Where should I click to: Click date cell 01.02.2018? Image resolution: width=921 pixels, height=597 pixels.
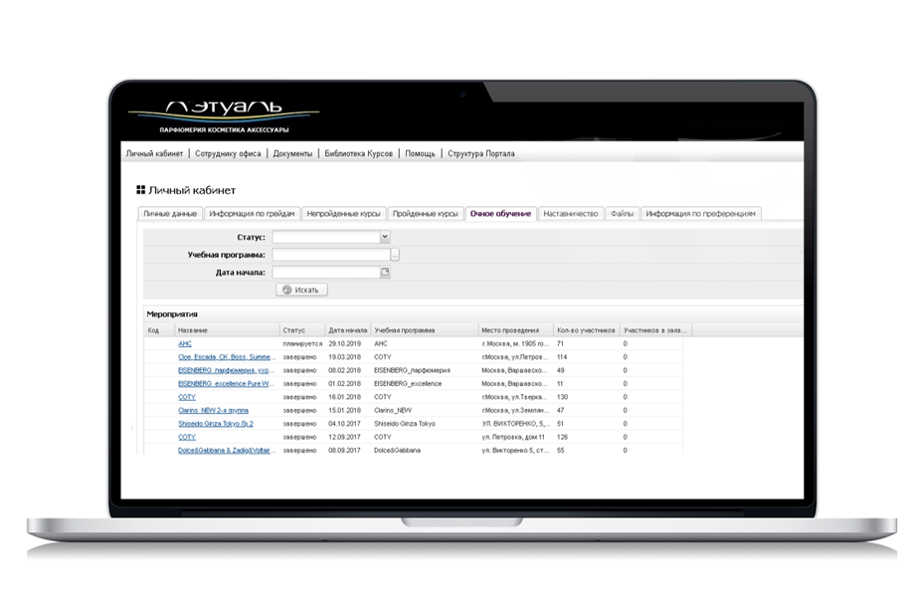coord(345,384)
